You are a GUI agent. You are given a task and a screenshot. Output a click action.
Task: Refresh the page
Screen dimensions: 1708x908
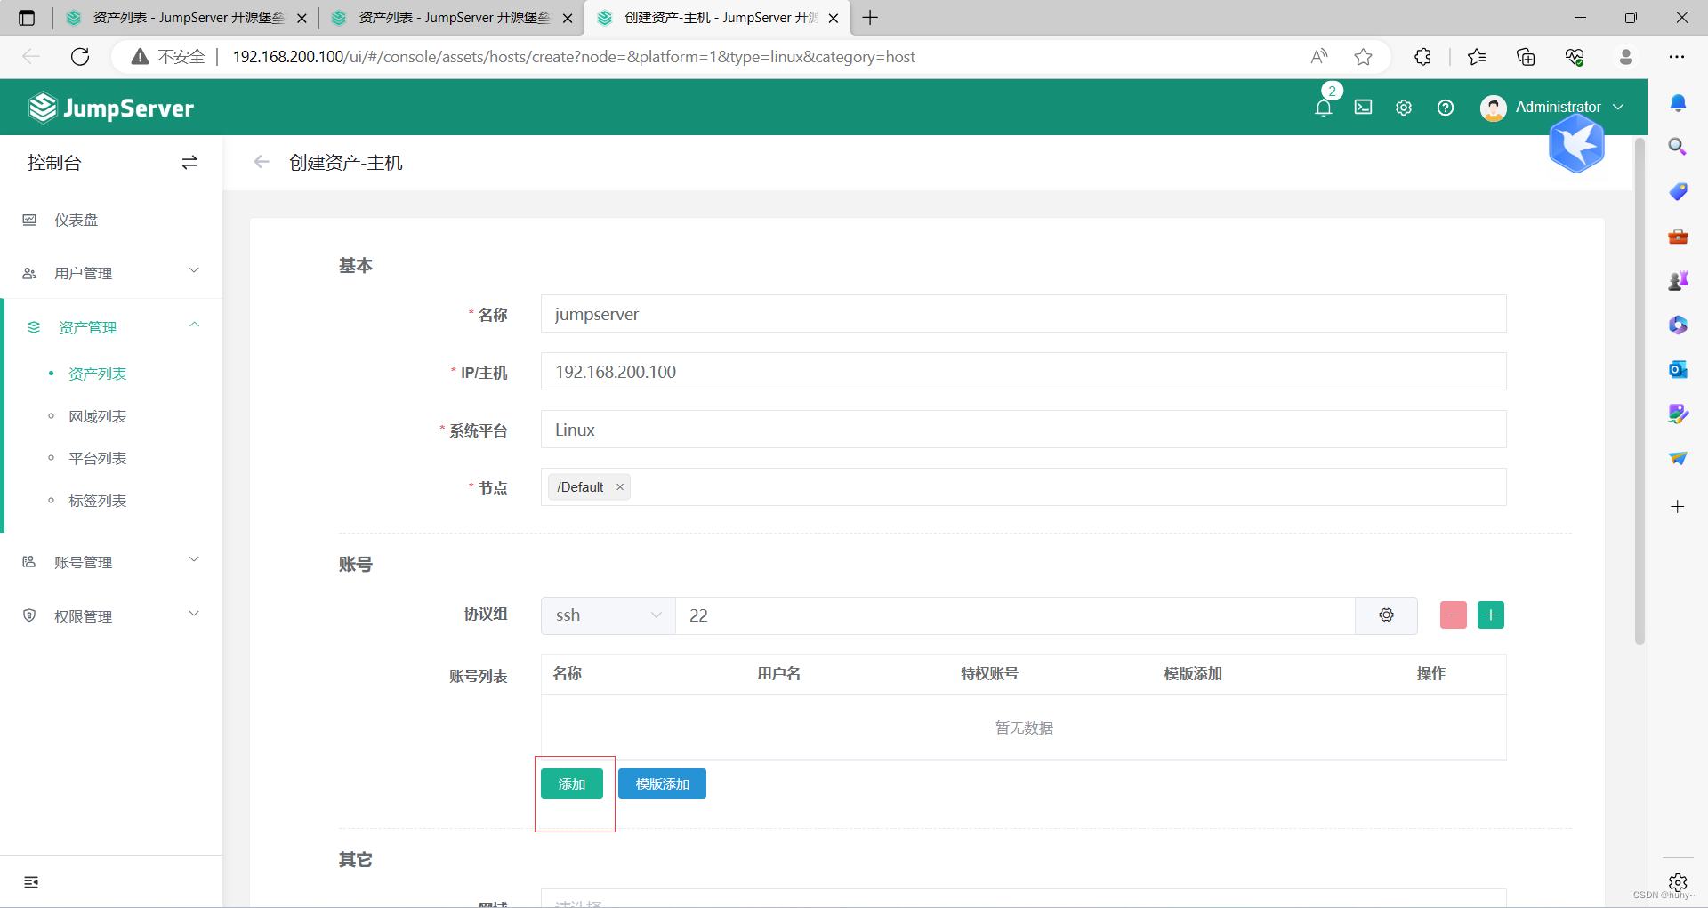tap(80, 57)
